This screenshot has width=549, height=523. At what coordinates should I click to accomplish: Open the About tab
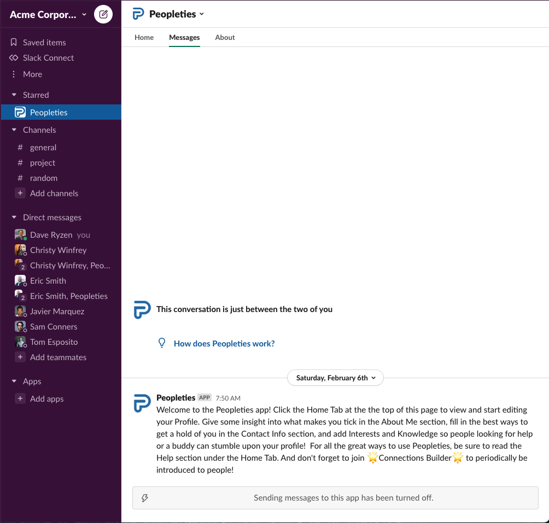(225, 37)
